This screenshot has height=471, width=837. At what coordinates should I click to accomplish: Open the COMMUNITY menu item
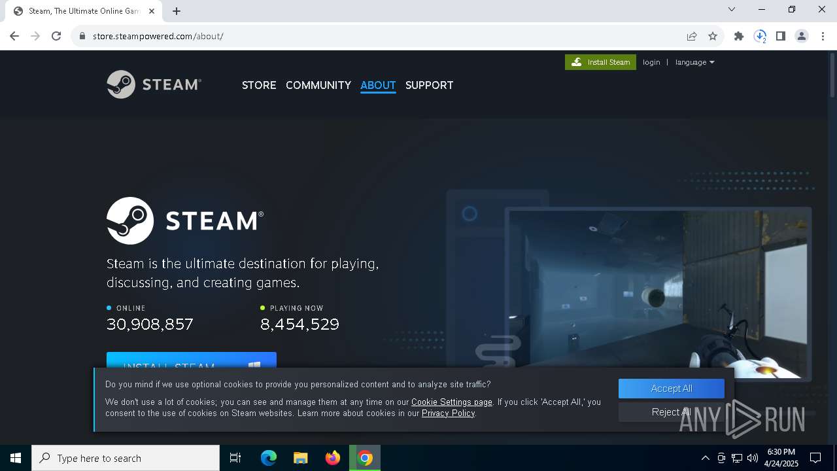(318, 85)
